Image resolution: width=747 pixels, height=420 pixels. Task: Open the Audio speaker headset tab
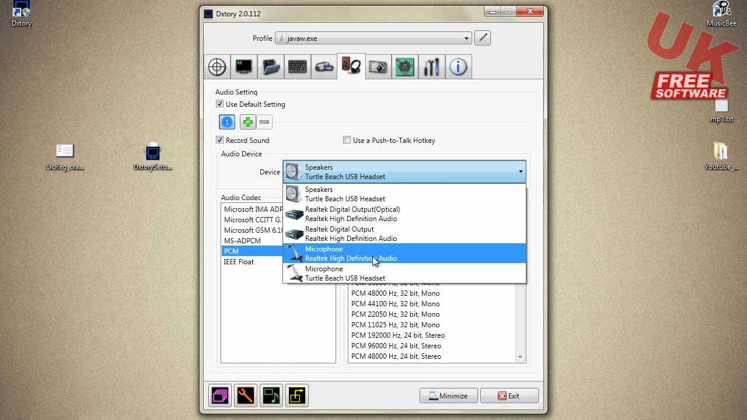pyautogui.click(x=351, y=66)
